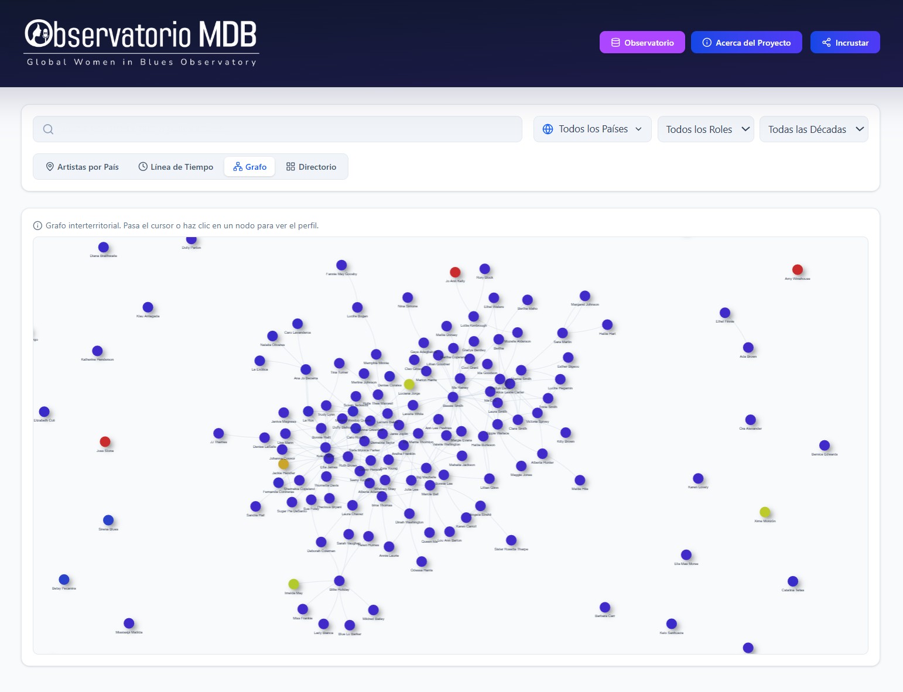Screen dimensions: 903x692
Task: Select the red Jo Ann Kelly node
Action: (455, 272)
